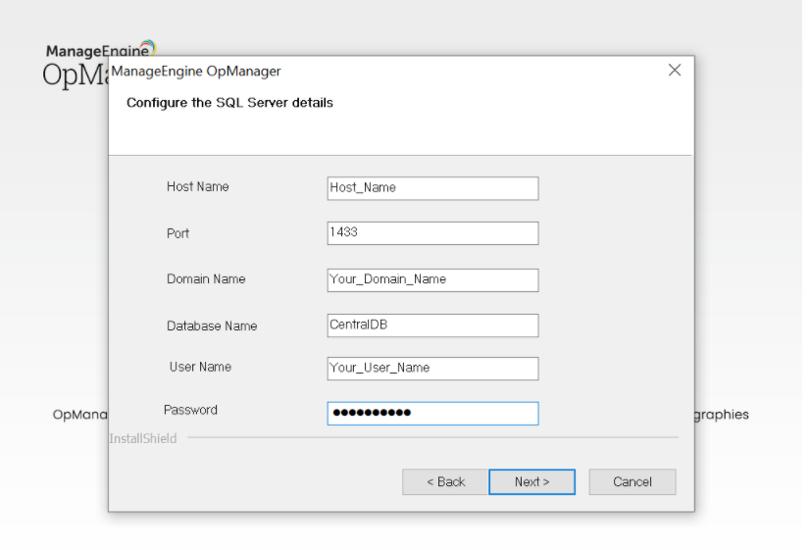810x550 pixels.
Task: Select the User Name input box
Action: 432,368
